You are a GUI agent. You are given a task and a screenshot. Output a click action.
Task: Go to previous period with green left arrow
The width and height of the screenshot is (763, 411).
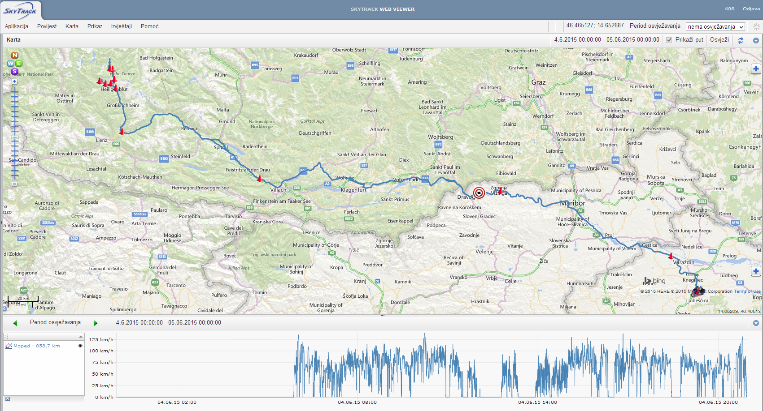tap(15, 323)
